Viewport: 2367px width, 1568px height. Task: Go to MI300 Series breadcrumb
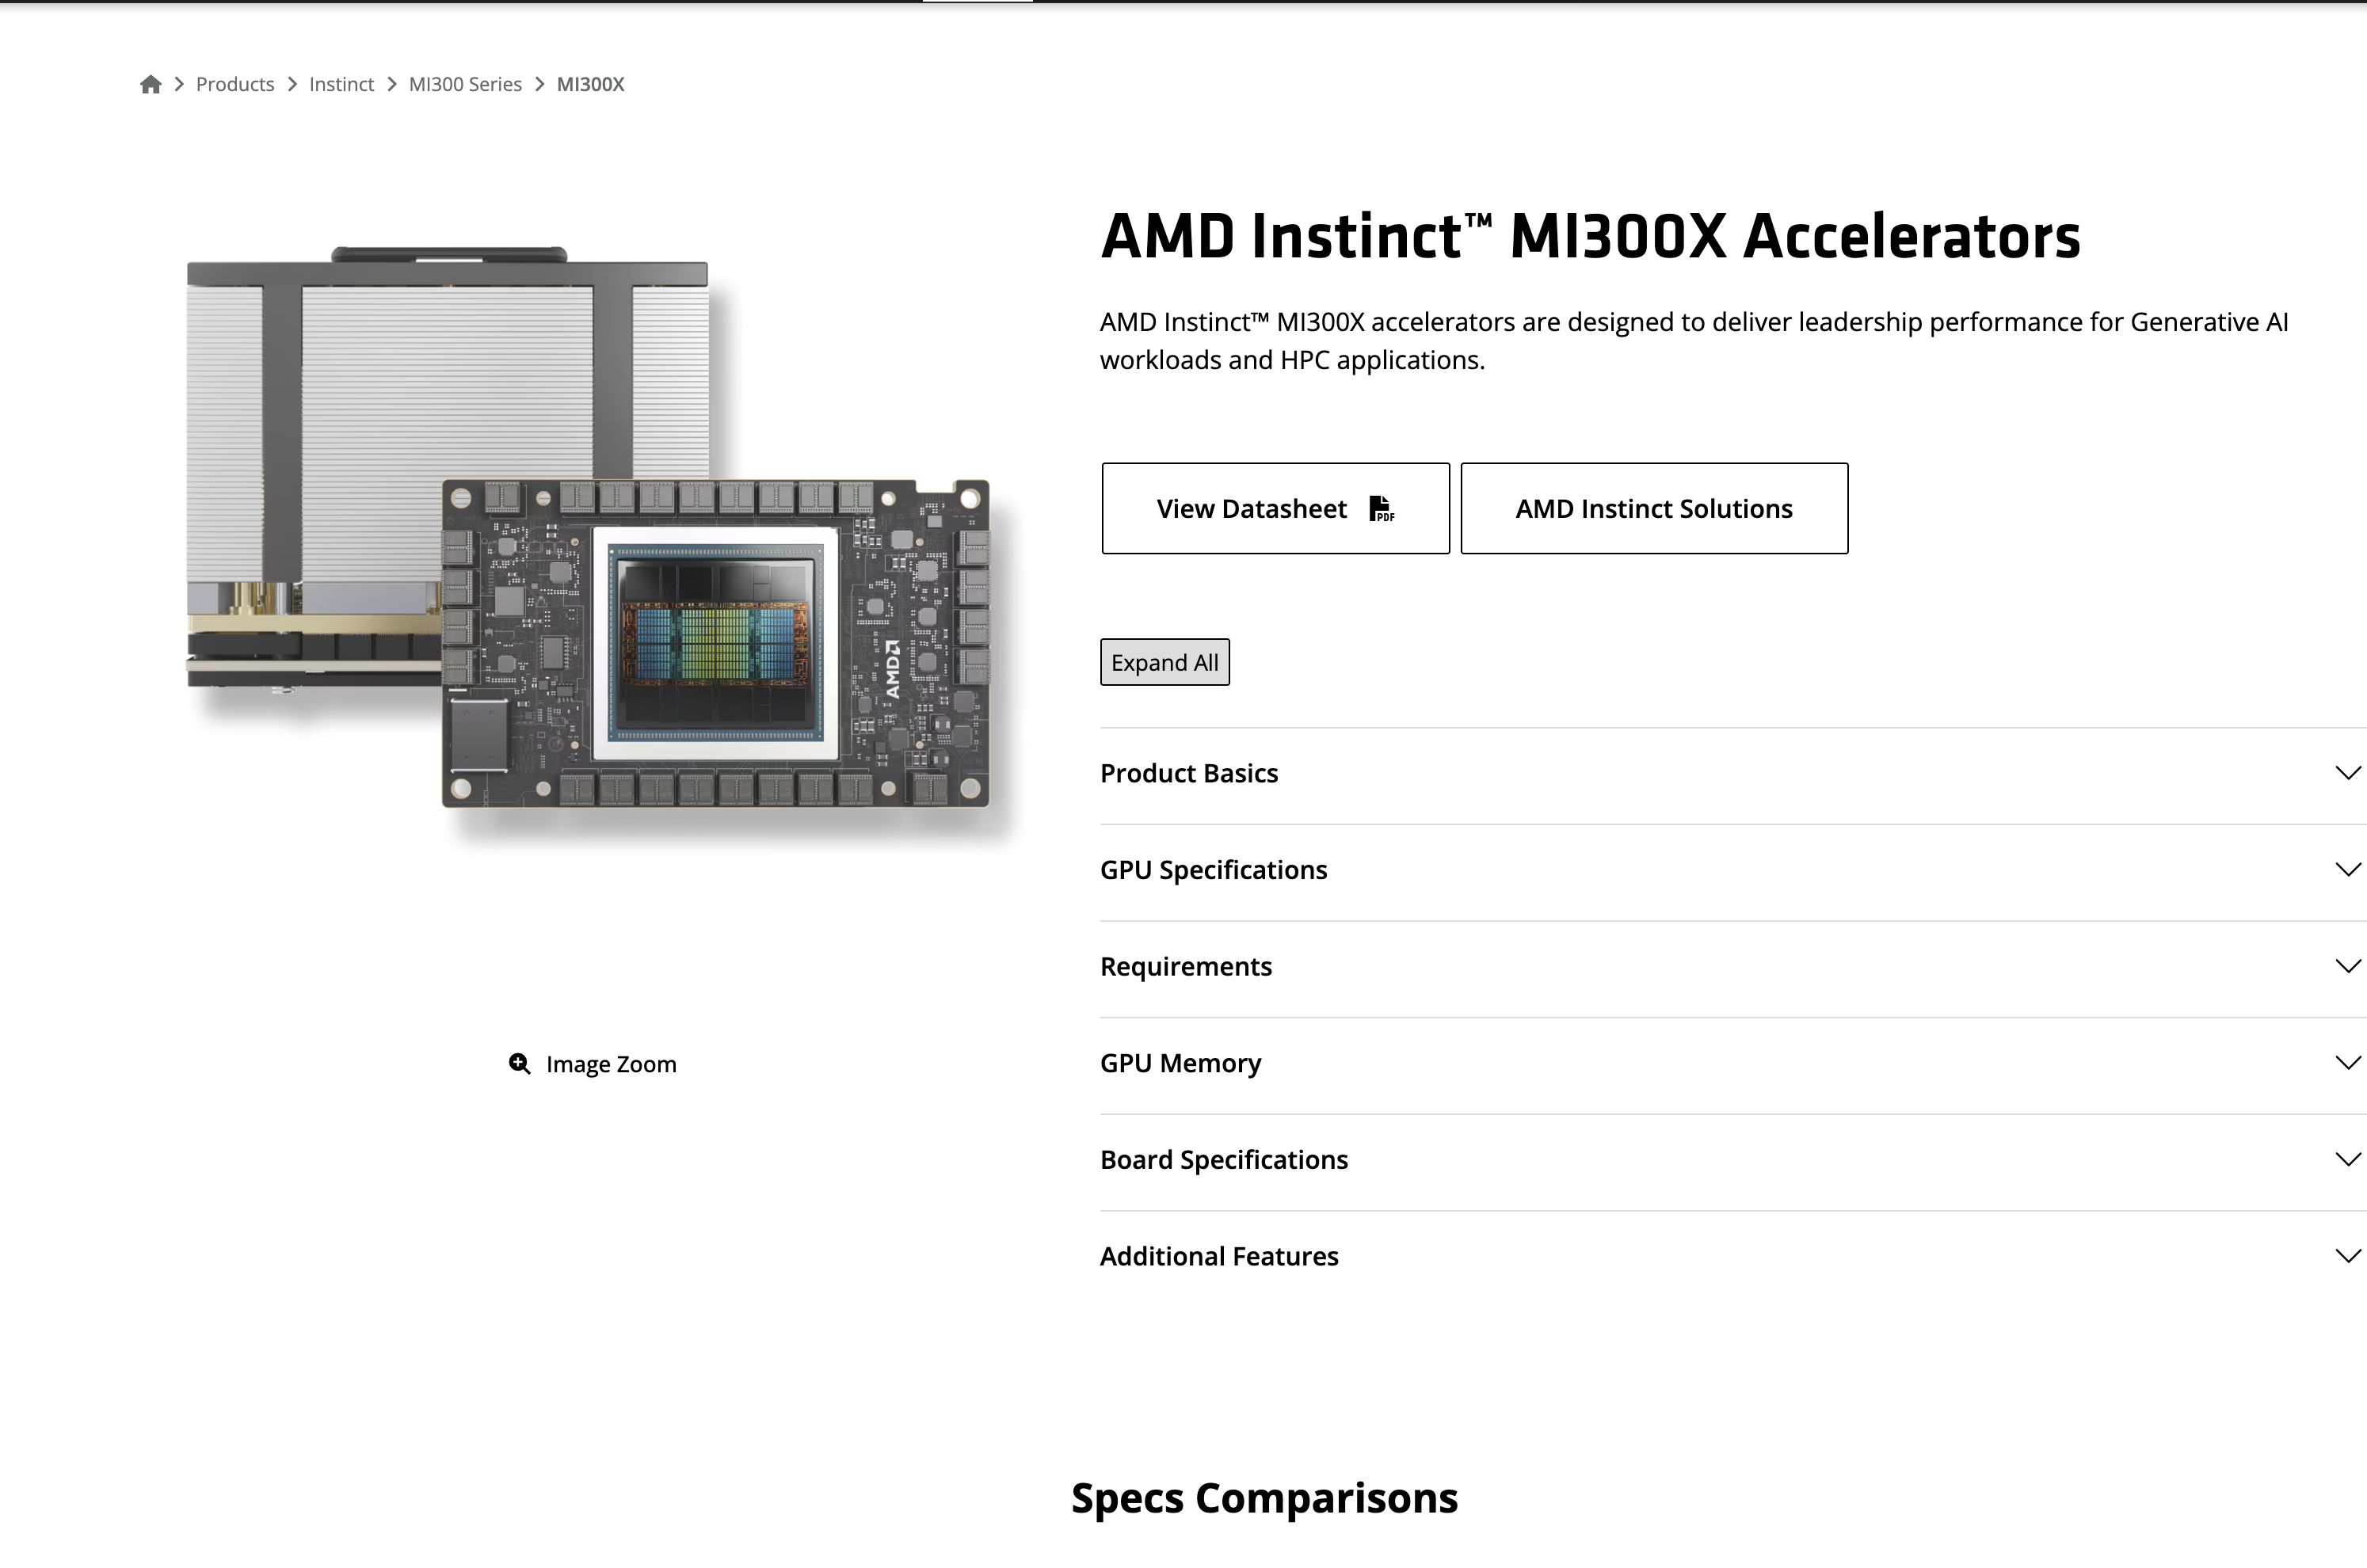point(465,84)
